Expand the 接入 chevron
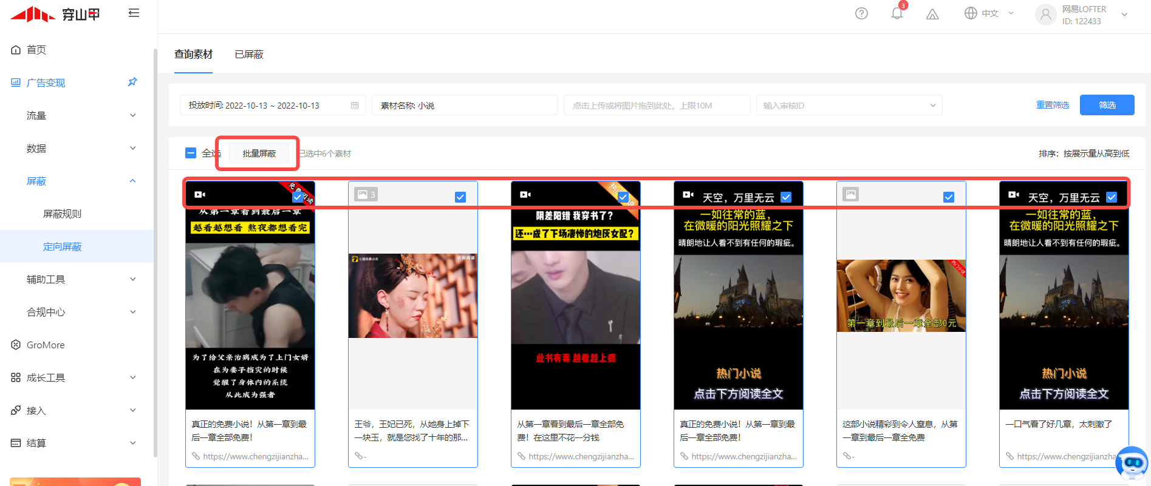This screenshot has width=1151, height=486. coord(133,410)
